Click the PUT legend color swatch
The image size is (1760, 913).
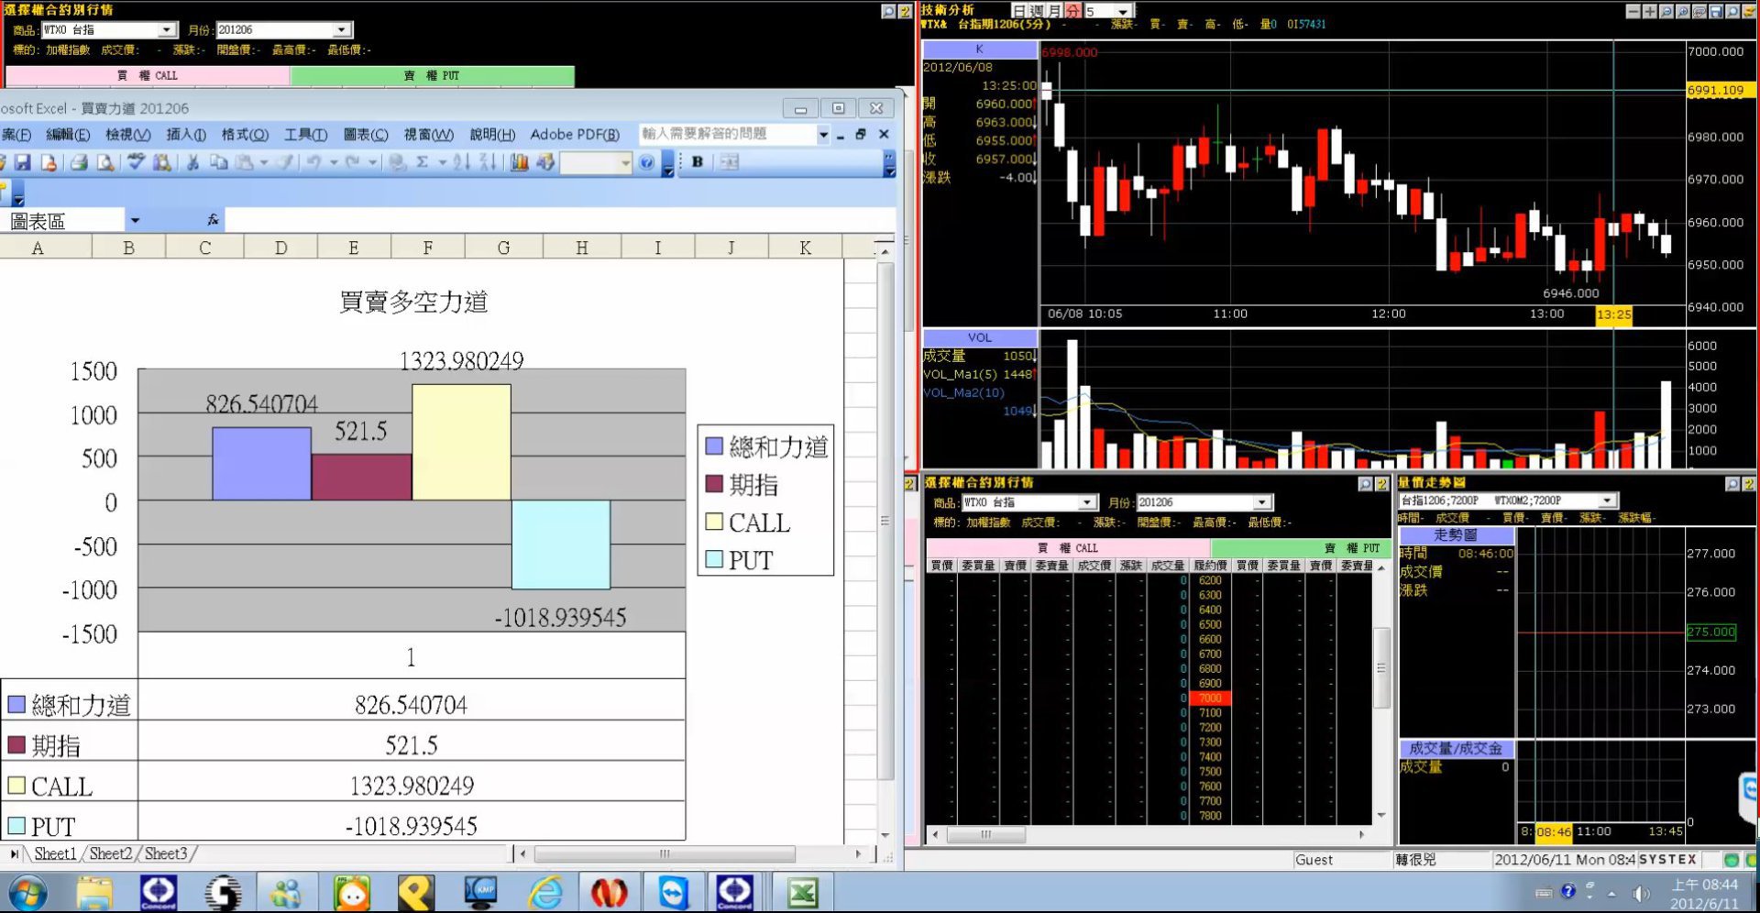[x=714, y=559]
